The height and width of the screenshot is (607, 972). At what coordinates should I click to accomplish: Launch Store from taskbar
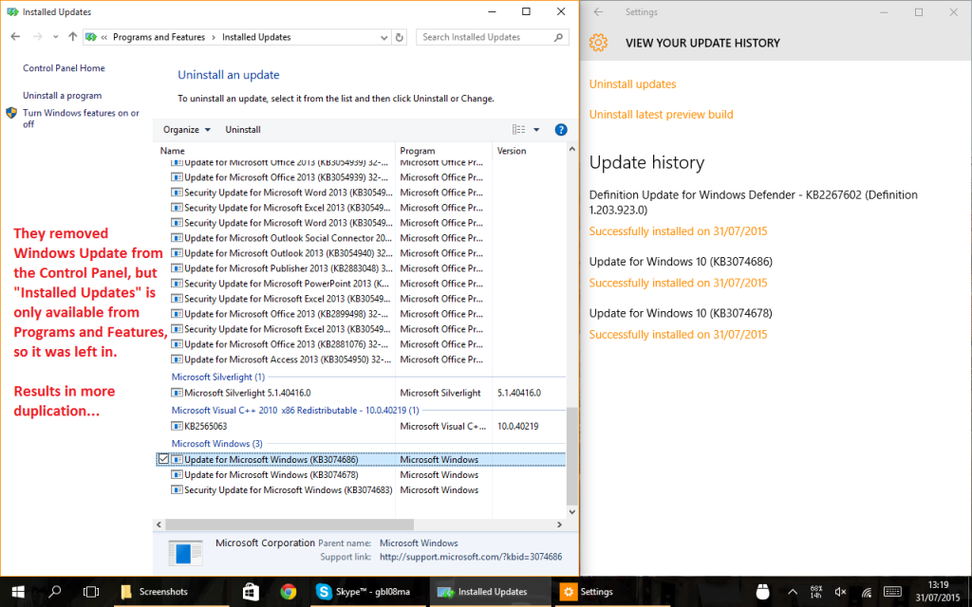click(251, 592)
